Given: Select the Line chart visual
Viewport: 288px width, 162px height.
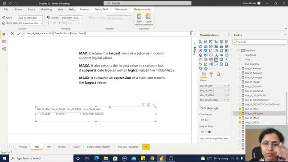Looking at the screenshot, I should coord(200,46).
